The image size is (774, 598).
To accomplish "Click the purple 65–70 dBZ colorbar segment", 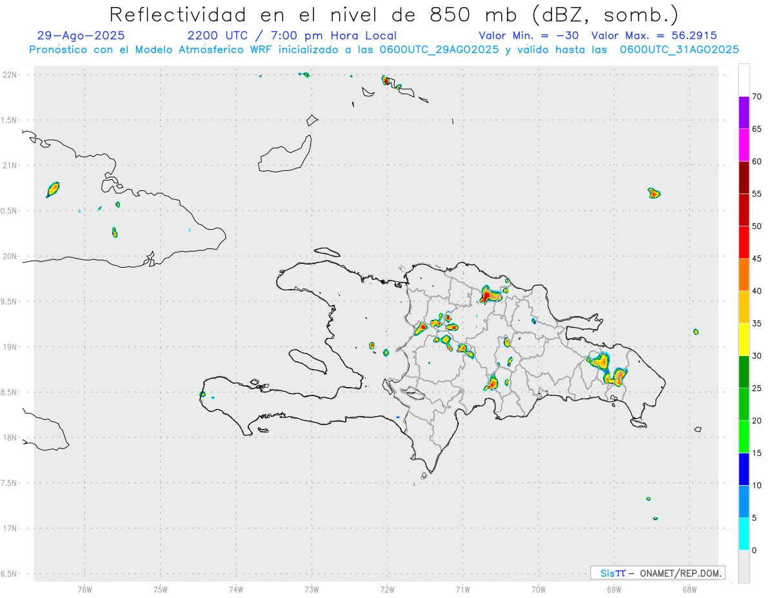I will (744, 113).
